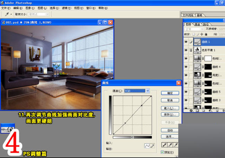Click the lower-left curve control point

[125, 123]
